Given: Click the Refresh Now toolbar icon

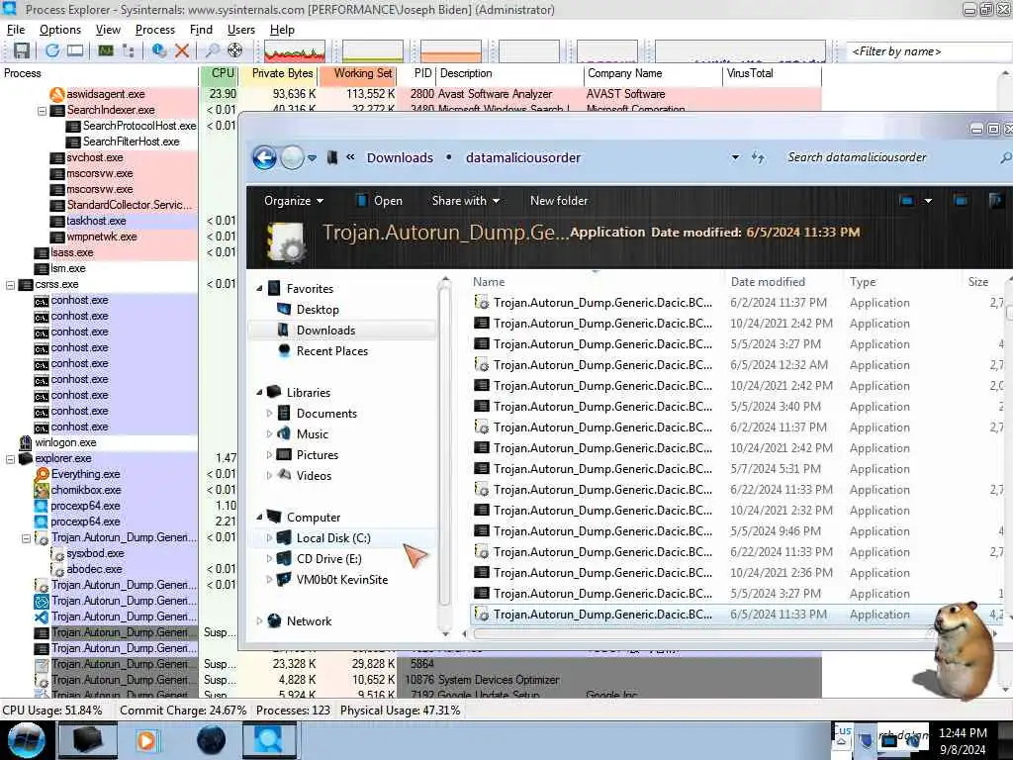Looking at the screenshot, I should pyautogui.click(x=52, y=50).
